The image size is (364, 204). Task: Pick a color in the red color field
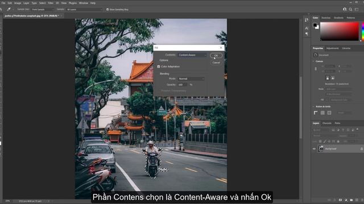pos(340,32)
